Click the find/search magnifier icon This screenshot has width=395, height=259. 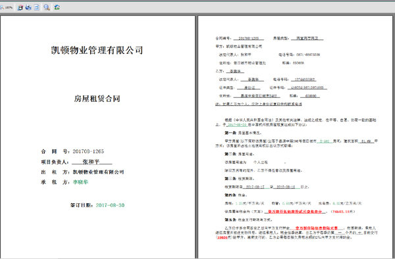pyautogui.click(x=47, y=7)
